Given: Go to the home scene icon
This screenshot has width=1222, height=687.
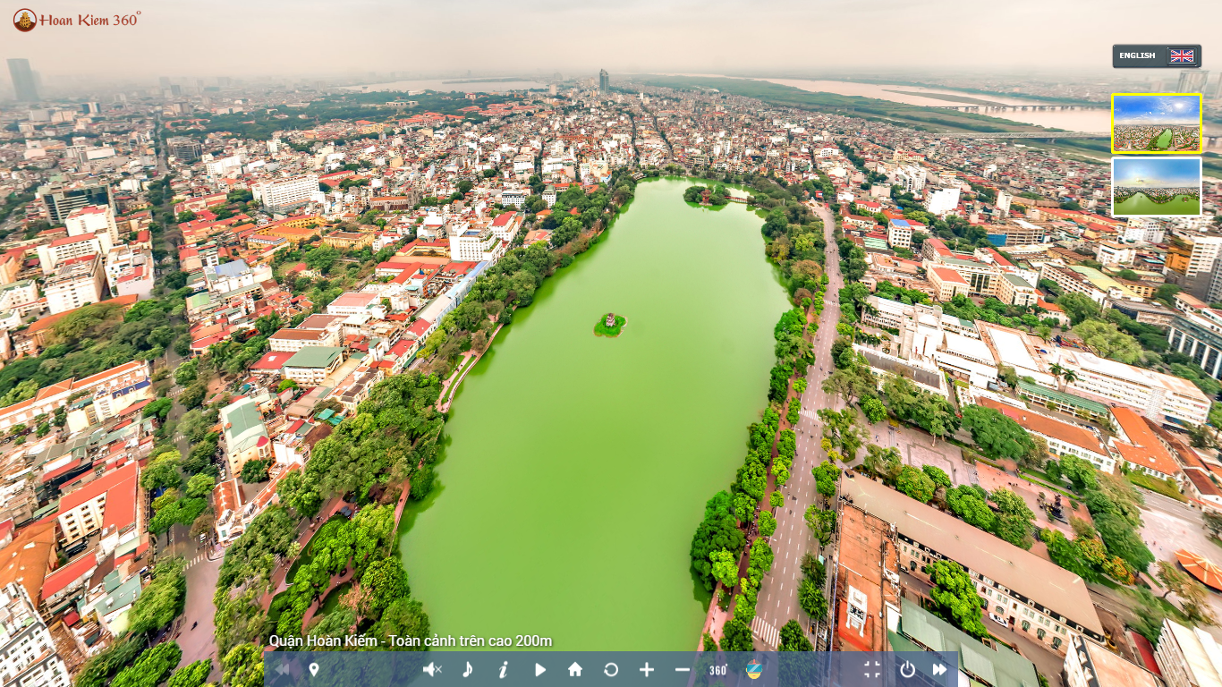Looking at the screenshot, I should [x=575, y=669].
